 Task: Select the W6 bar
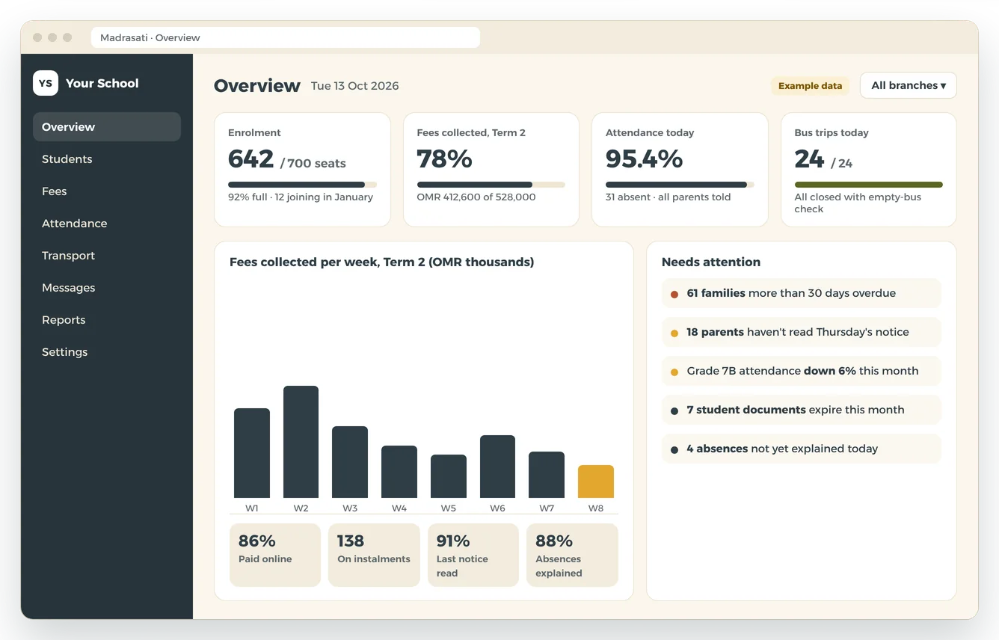tap(497, 467)
